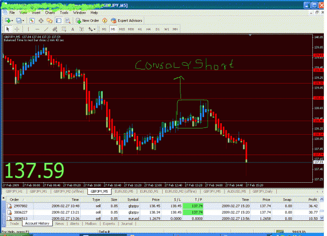Switch to the GBPJPY,Daily chart tab
327x236 pixels.
click(x=263, y=192)
